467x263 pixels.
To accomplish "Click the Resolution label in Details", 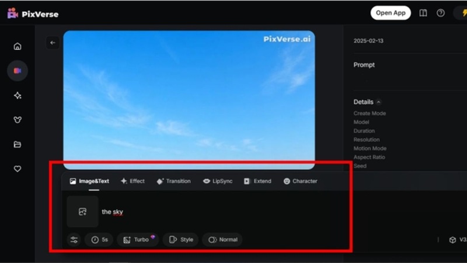I will click(x=367, y=140).
